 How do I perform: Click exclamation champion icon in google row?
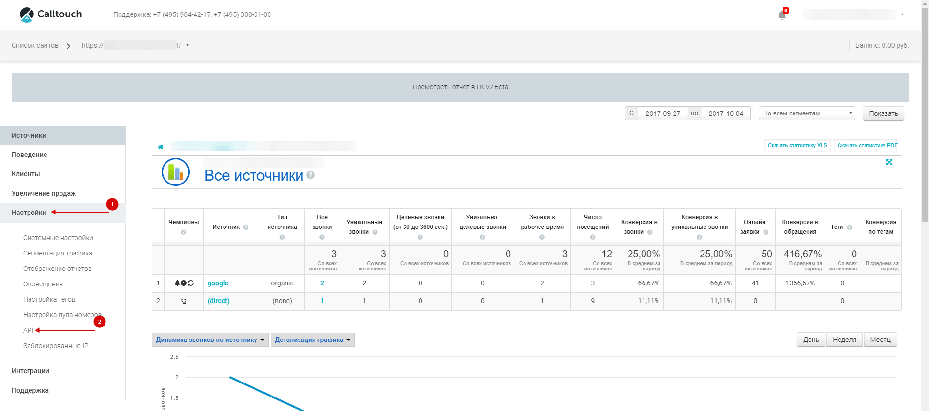tap(184, 283)
